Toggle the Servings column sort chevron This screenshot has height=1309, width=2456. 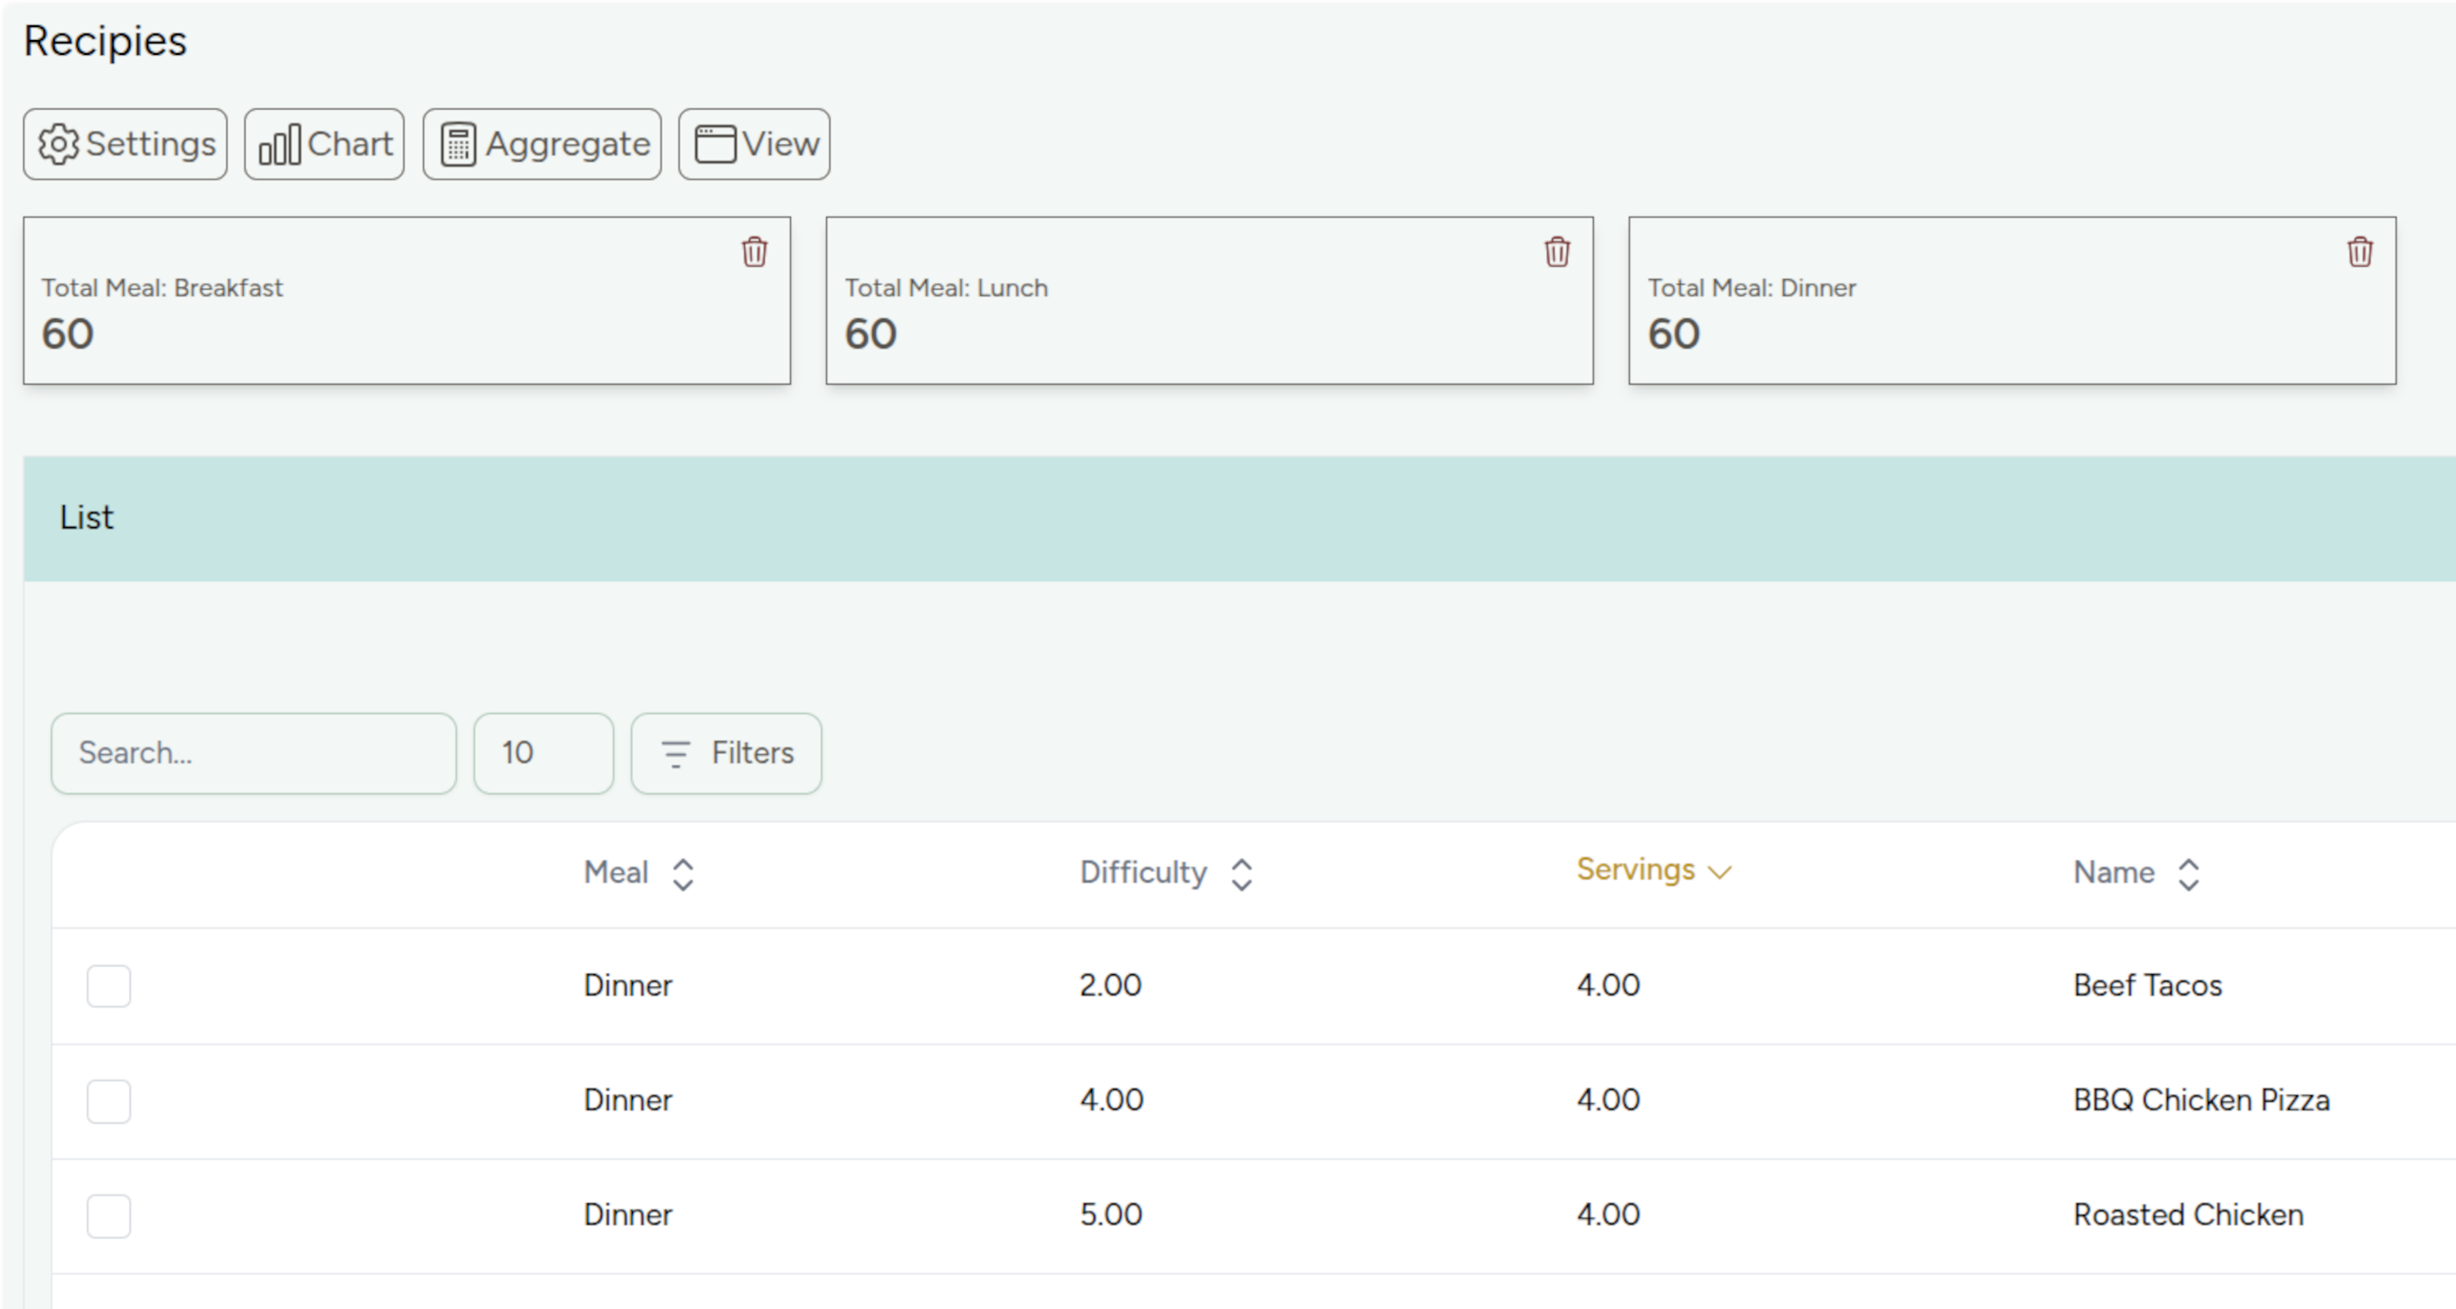tap(1719, 871)
